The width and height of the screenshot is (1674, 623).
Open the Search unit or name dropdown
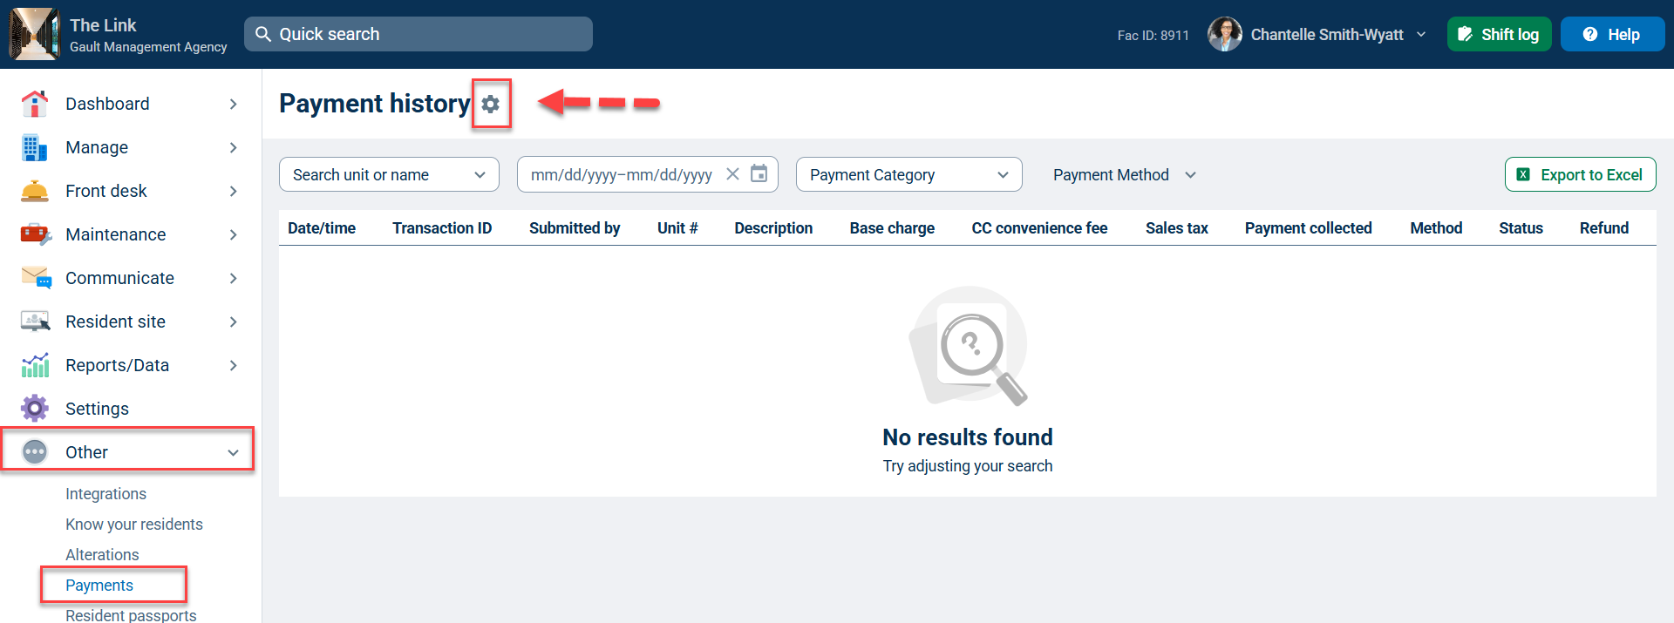(x=389, y=174)
